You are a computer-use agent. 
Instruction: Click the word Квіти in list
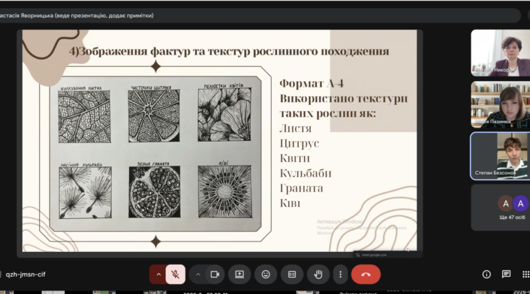[x=295, y=158]
